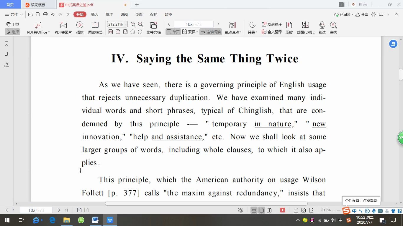The width and height of the screenshot is (403, 226).
Task: Expand the arrow next to 文件
Action: pos(21,14)
